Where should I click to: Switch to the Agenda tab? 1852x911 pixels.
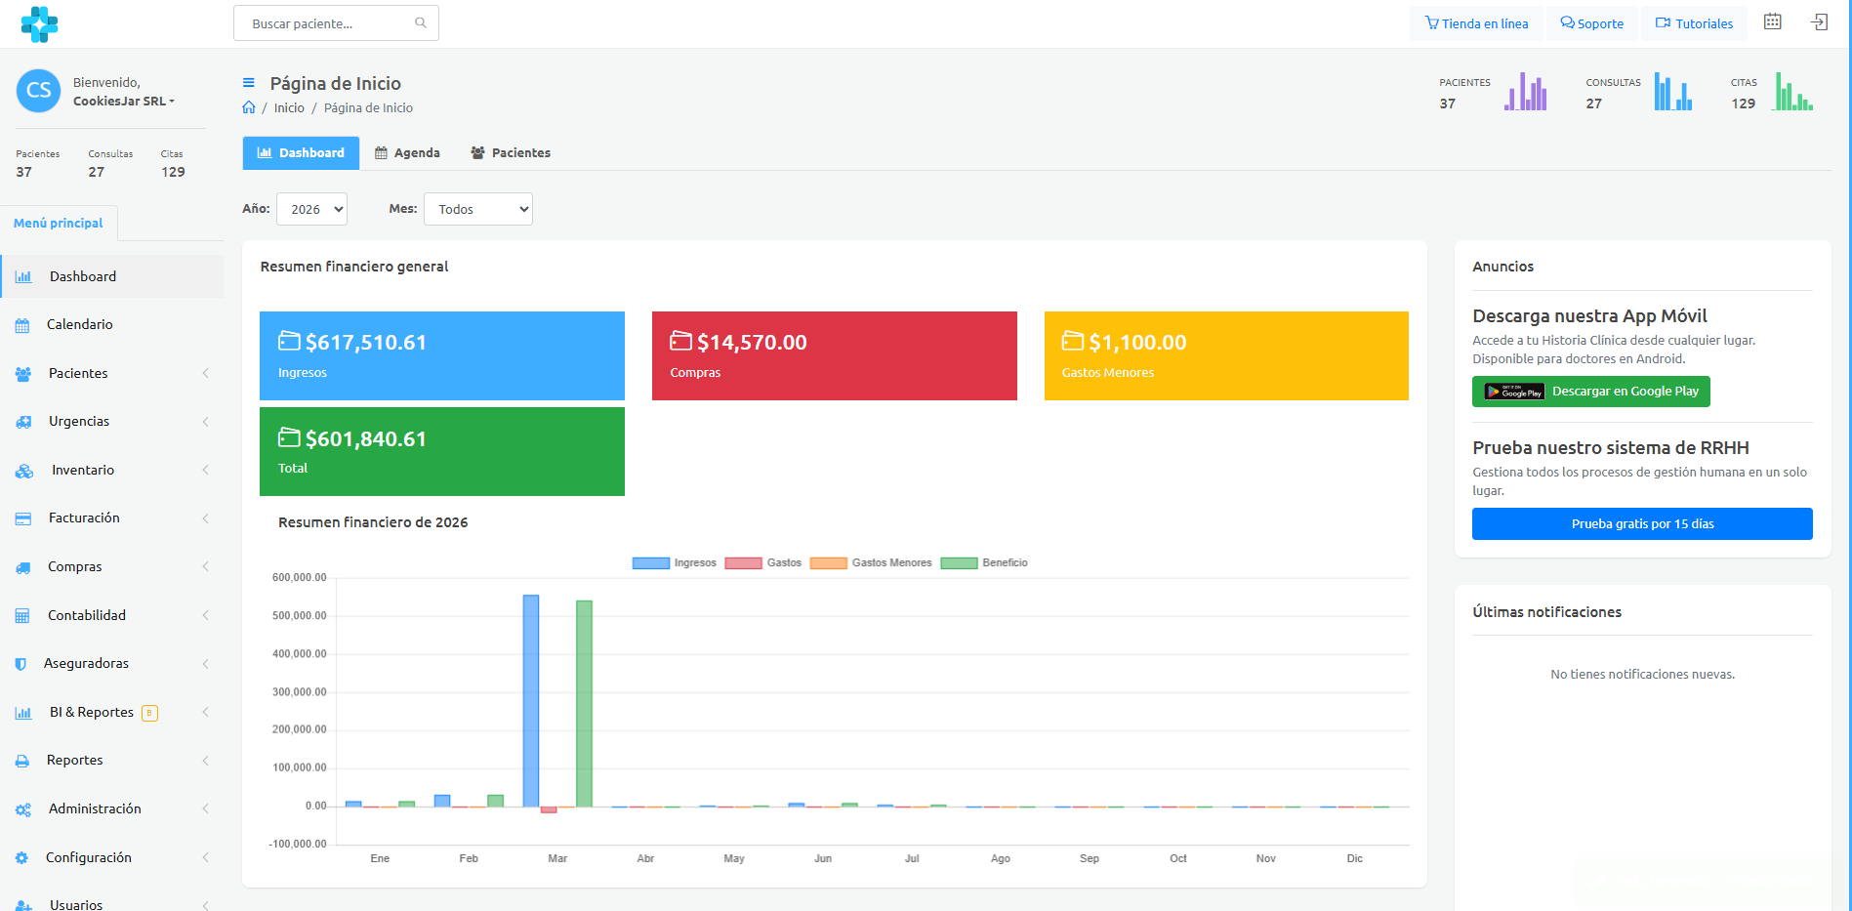pyautogui.click(x=408, y=152)
